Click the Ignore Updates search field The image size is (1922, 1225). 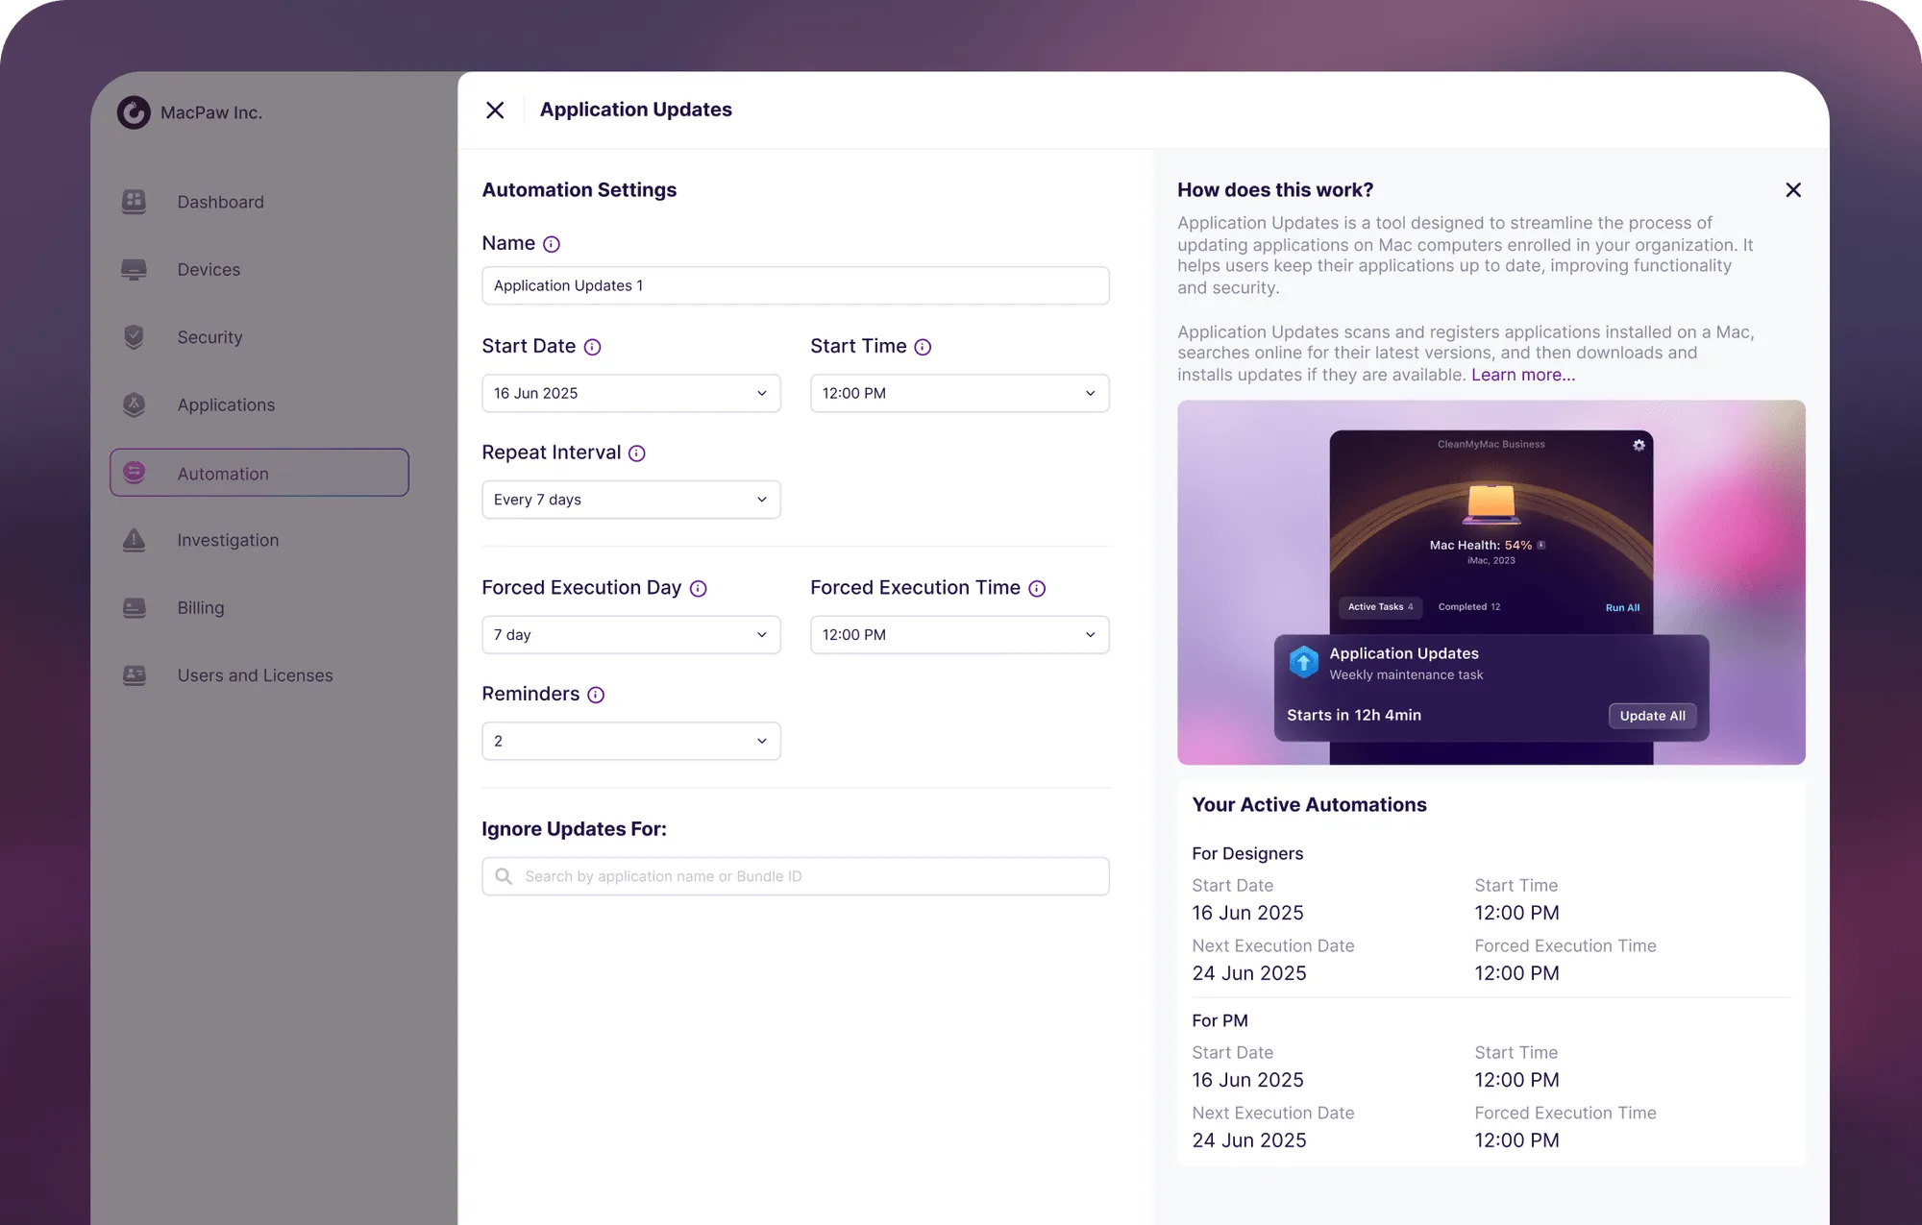(796, 876)
